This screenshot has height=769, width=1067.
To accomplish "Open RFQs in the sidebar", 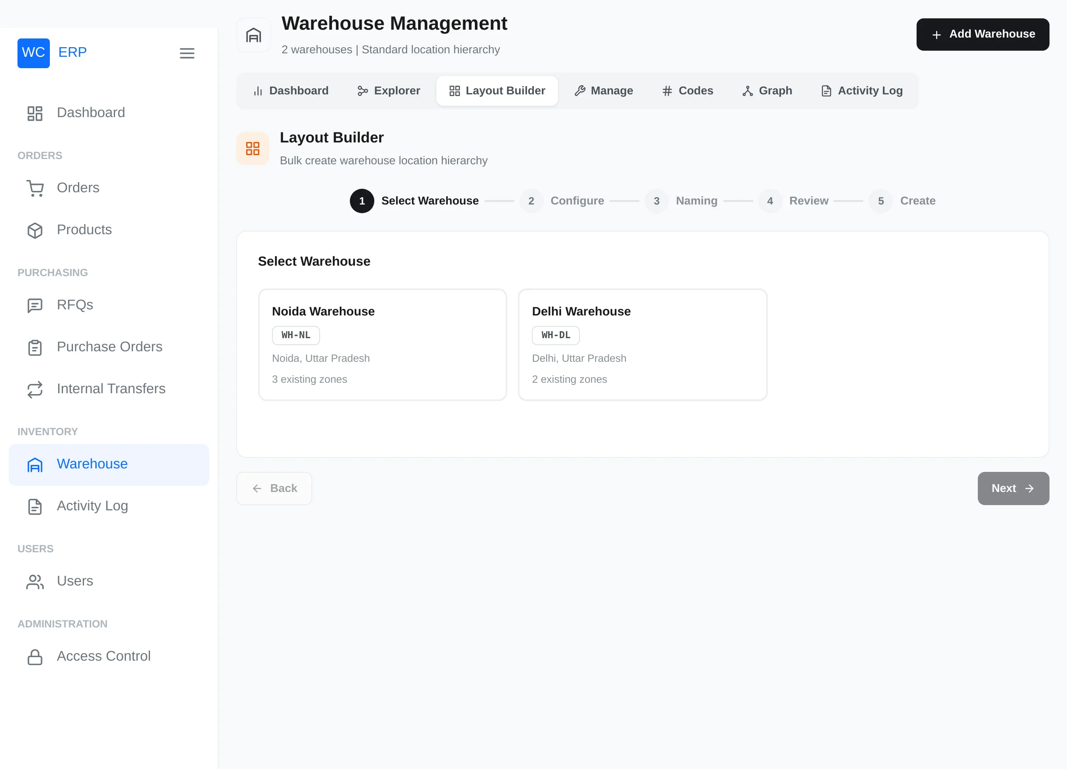I will tap(109, 305).
